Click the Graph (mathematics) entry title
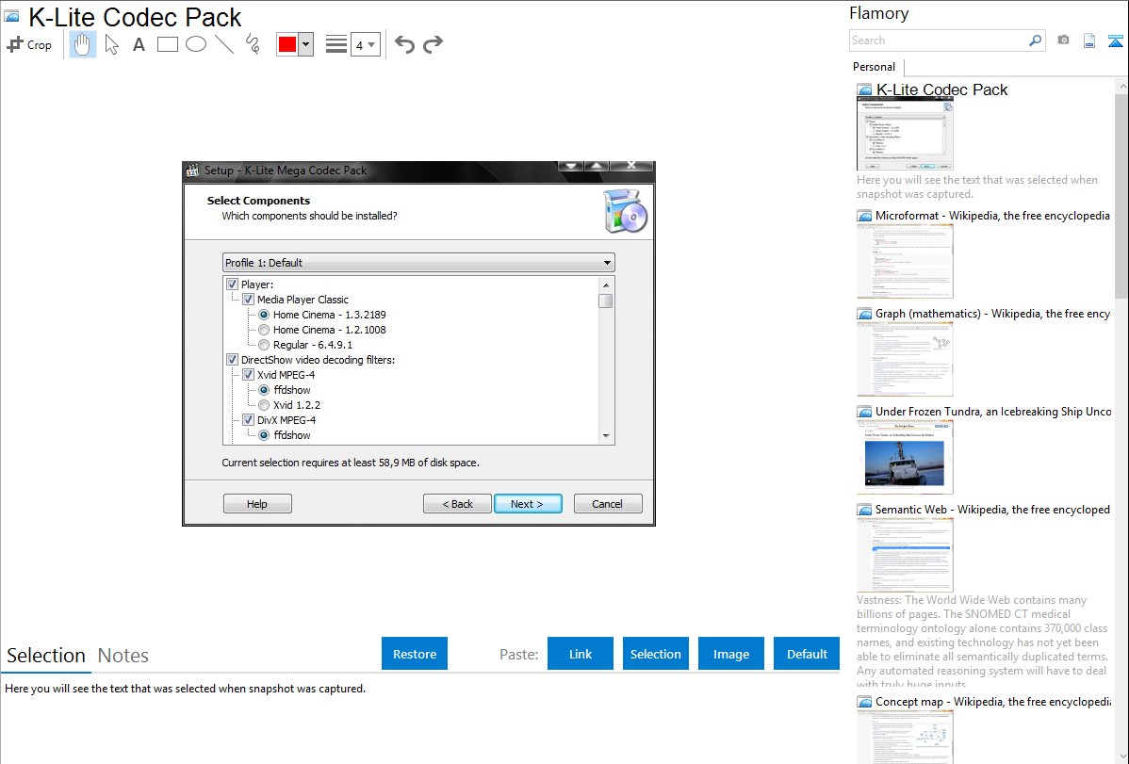The height and width of the screenshot is (764, 1129). pyautogui.click(x=993, y=314)
